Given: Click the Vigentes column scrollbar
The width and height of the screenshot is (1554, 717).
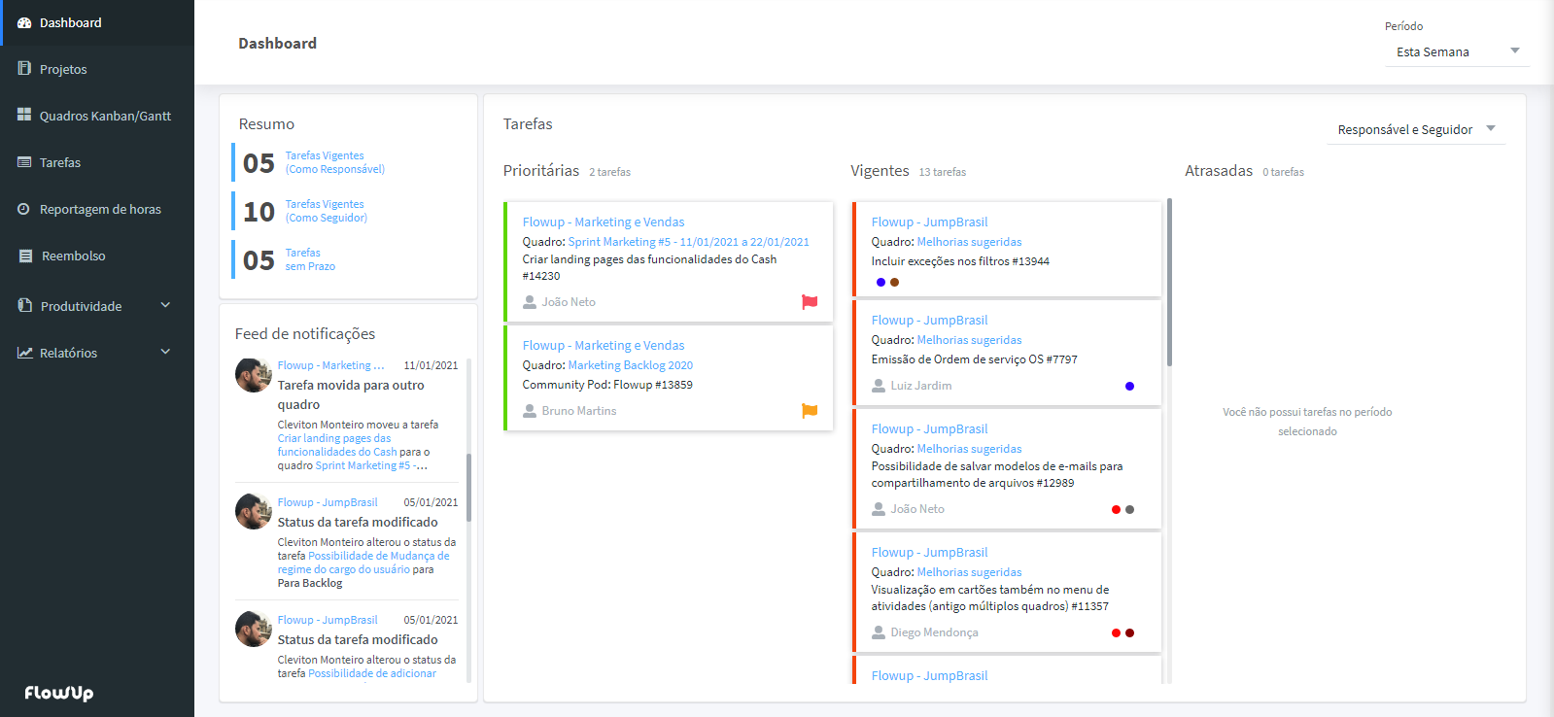Looking at the screenshot, I should pos(1169,283).
